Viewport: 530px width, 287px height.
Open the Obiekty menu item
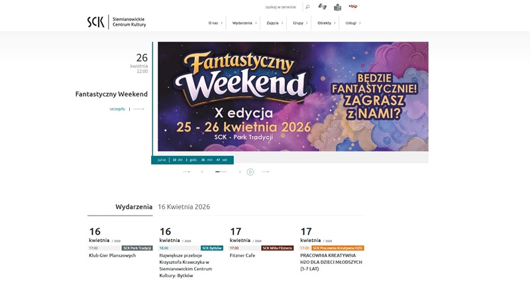(x=326, y=23)
